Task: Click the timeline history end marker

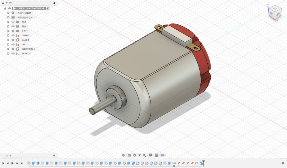Action: point(203,163)
